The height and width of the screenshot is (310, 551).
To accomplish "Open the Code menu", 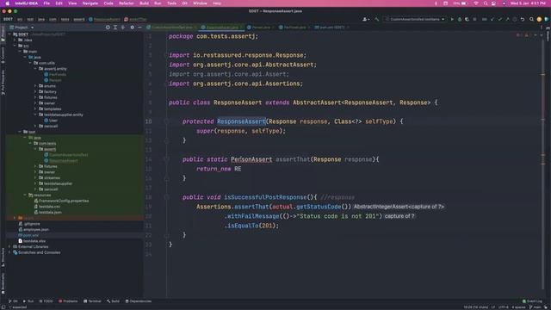I will click(x=108, y=3).
